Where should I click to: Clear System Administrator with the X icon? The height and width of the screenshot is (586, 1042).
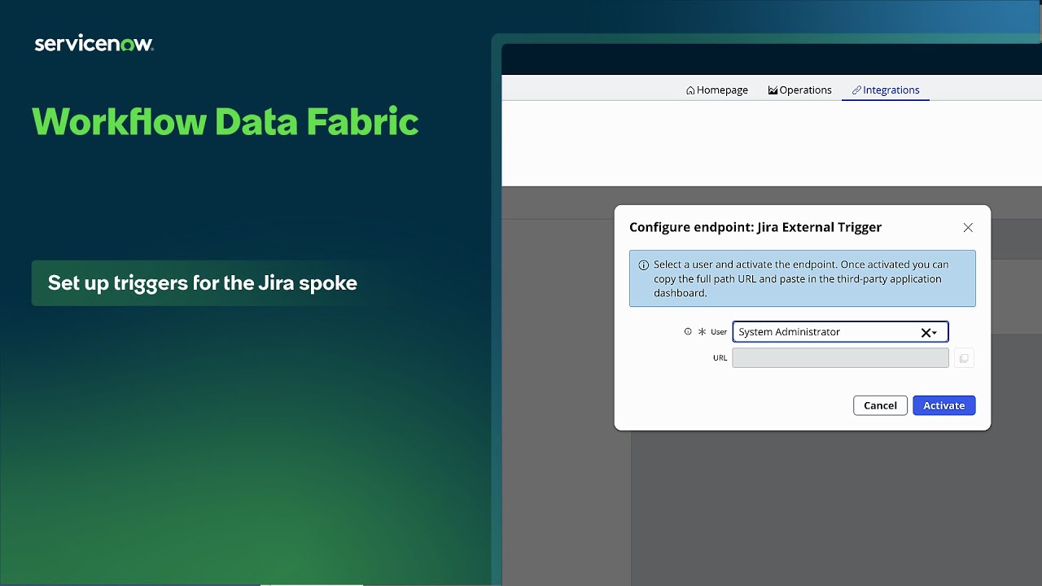tap(924, 332)
